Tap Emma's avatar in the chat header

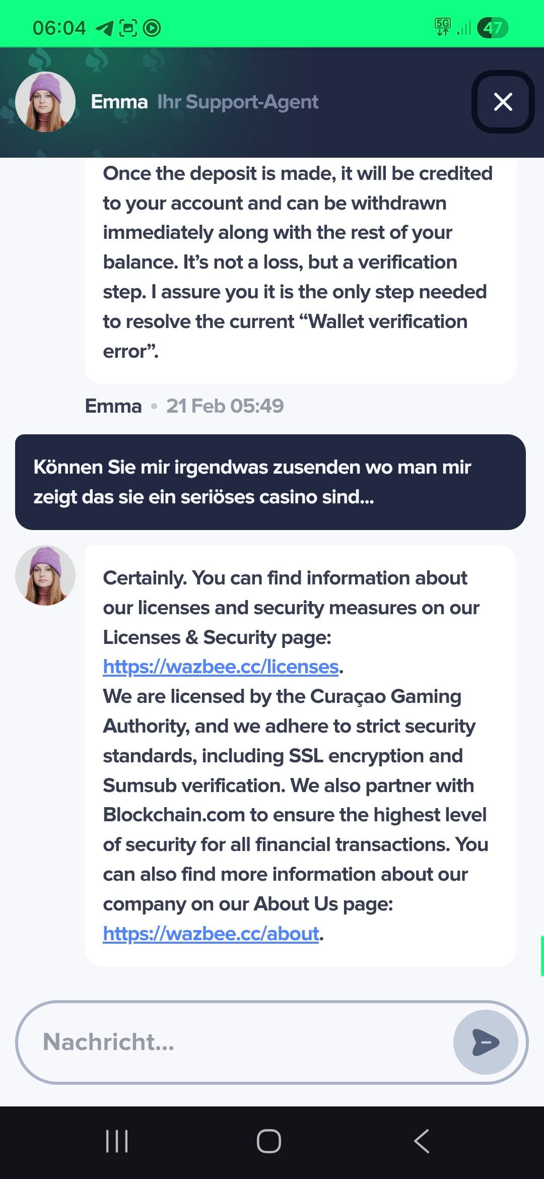[x=45, y=102]
